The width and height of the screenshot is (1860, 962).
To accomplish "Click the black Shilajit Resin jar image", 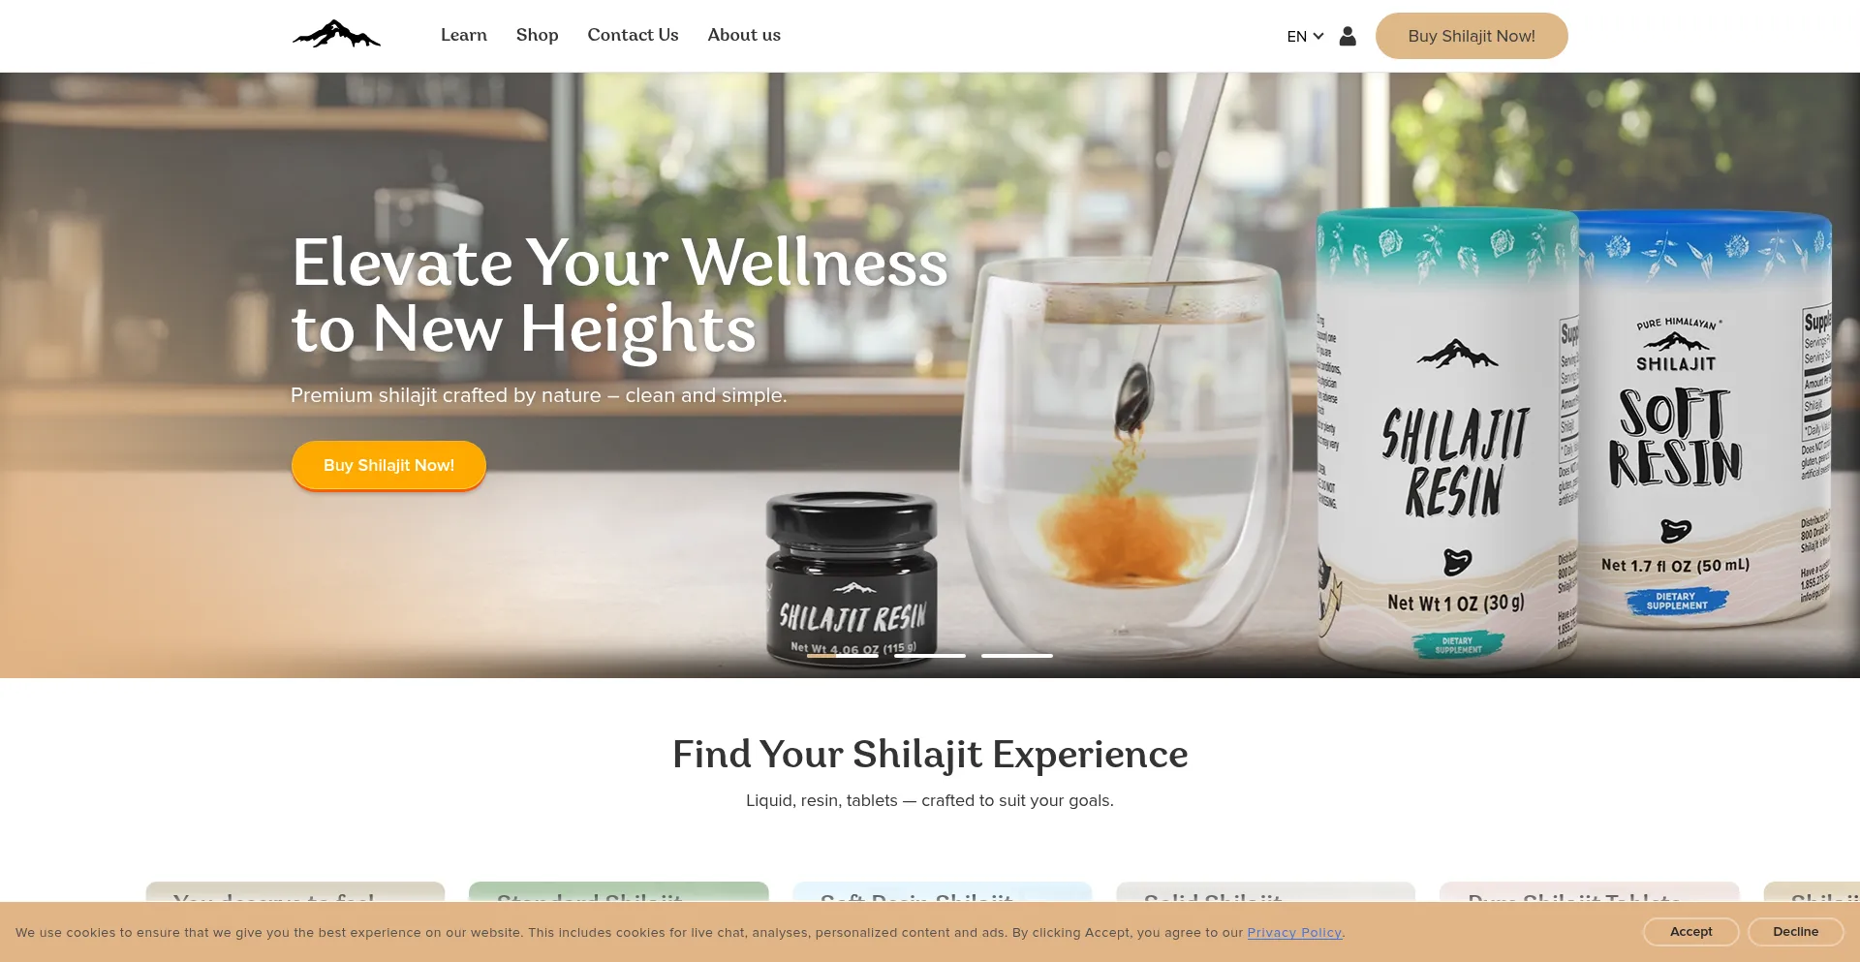I will pos(852,579).
